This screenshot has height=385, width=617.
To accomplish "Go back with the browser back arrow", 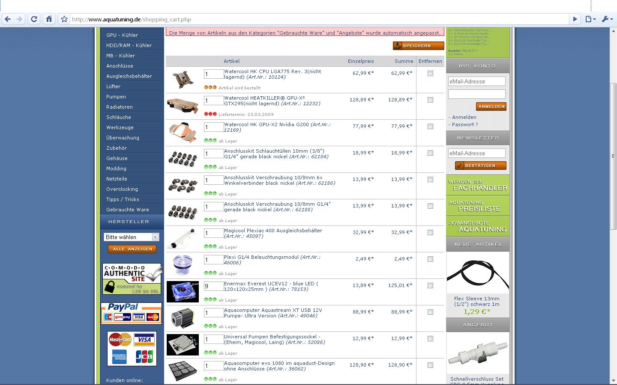I will [x=7, y=19].
